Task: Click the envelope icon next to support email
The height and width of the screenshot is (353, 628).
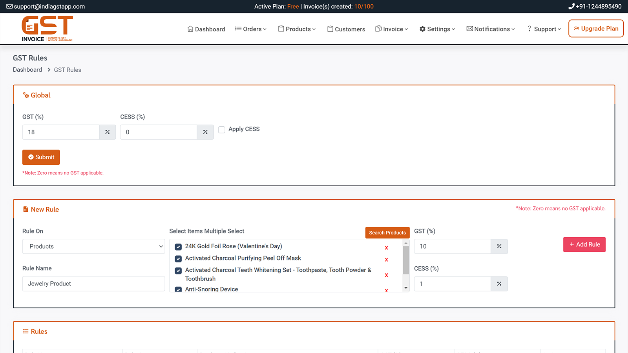Action: click(x=9, y=6)
